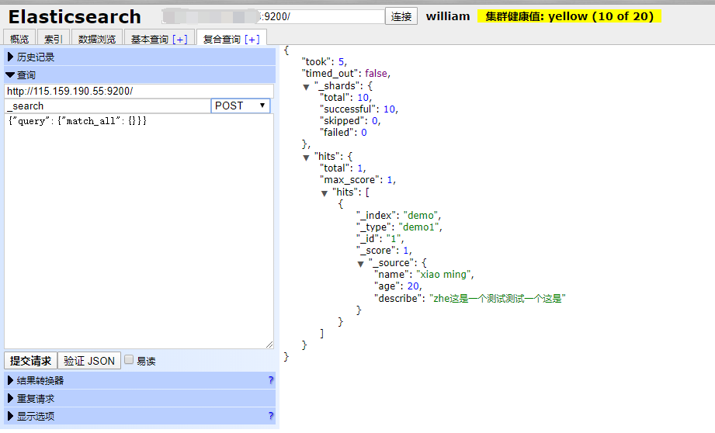Viewport: 715px width, 433px height.
Task: Submit the request with 提交请求
Action: click(30, 361)
